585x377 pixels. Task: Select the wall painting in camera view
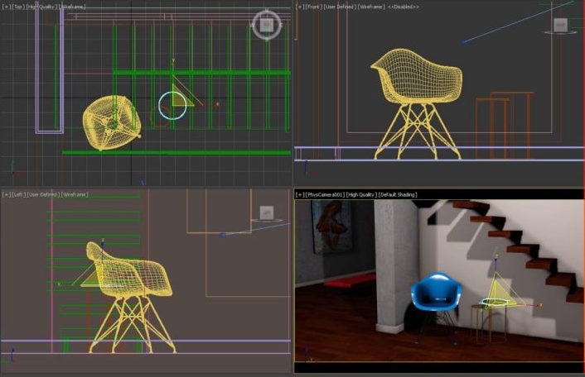pos(331,227)
